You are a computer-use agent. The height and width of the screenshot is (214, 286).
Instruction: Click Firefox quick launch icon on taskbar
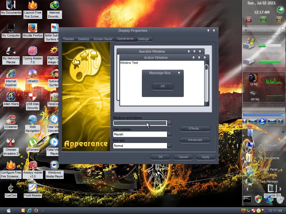coord(36,211)
